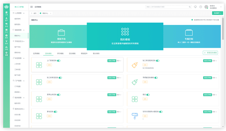Screen dimensions: 226x131
Task: Click hamburger menu icon beside 应用模板
Action: pos(32,7)
